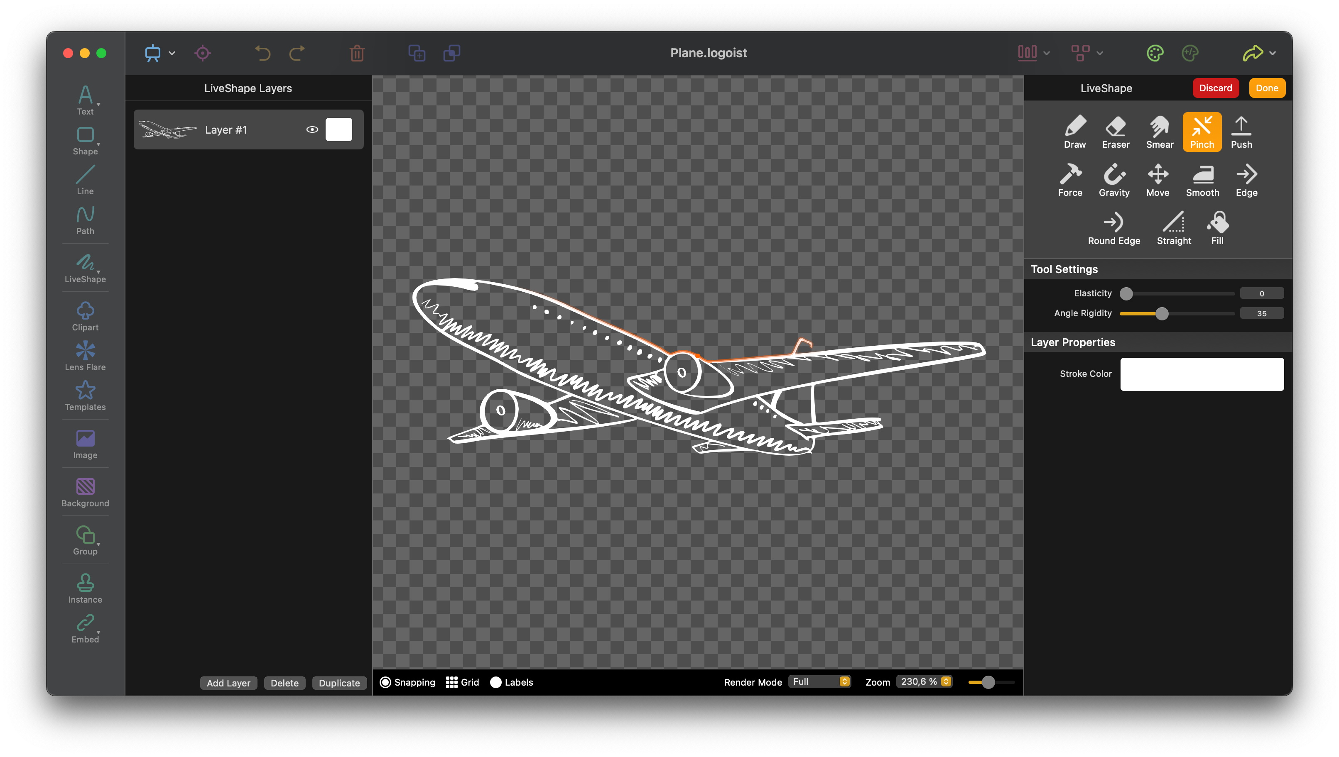The height and width of the screenshot is (757, 1339).
Task: Click the Zoom percentage stepper
Action: click(x=946, y=681)
